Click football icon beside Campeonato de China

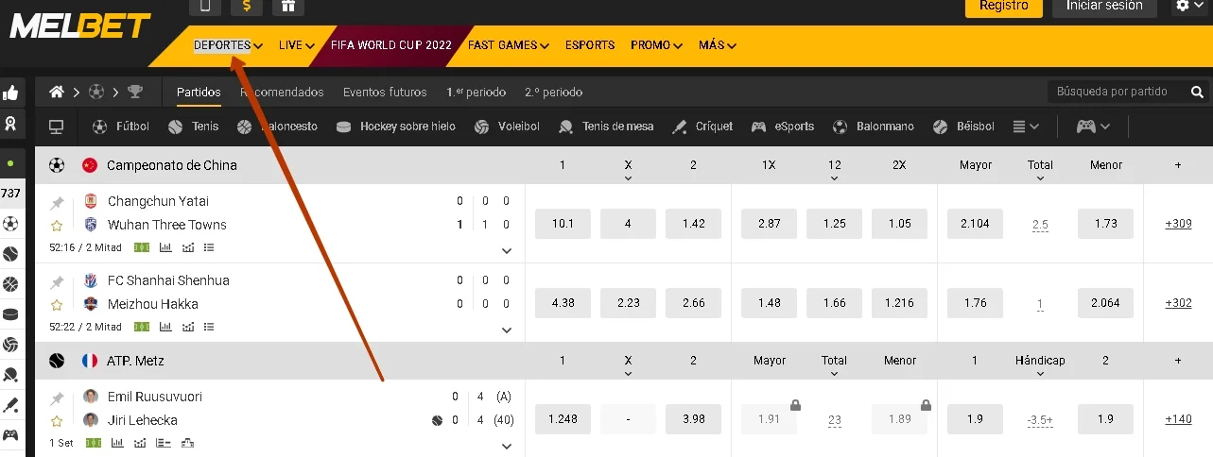57,165
